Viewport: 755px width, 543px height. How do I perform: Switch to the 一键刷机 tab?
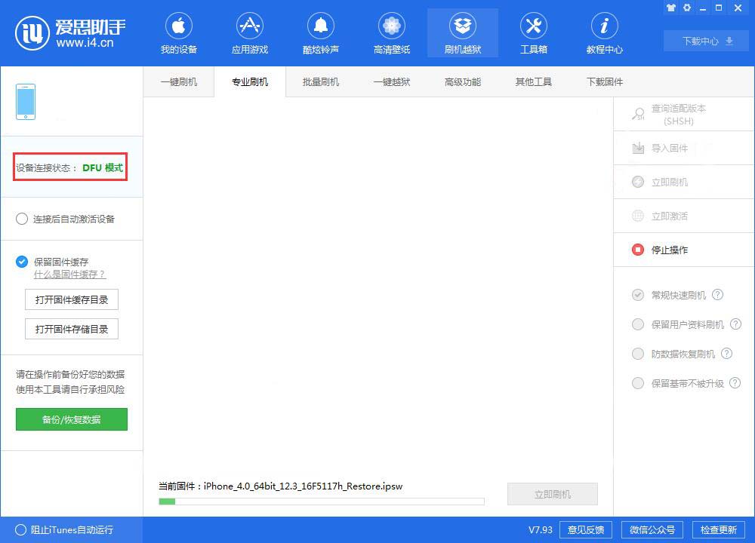tap(179, 81)
